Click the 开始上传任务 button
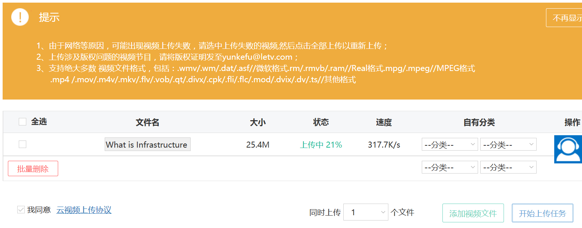Screen dimensions: 582x228 pos(543,213)
